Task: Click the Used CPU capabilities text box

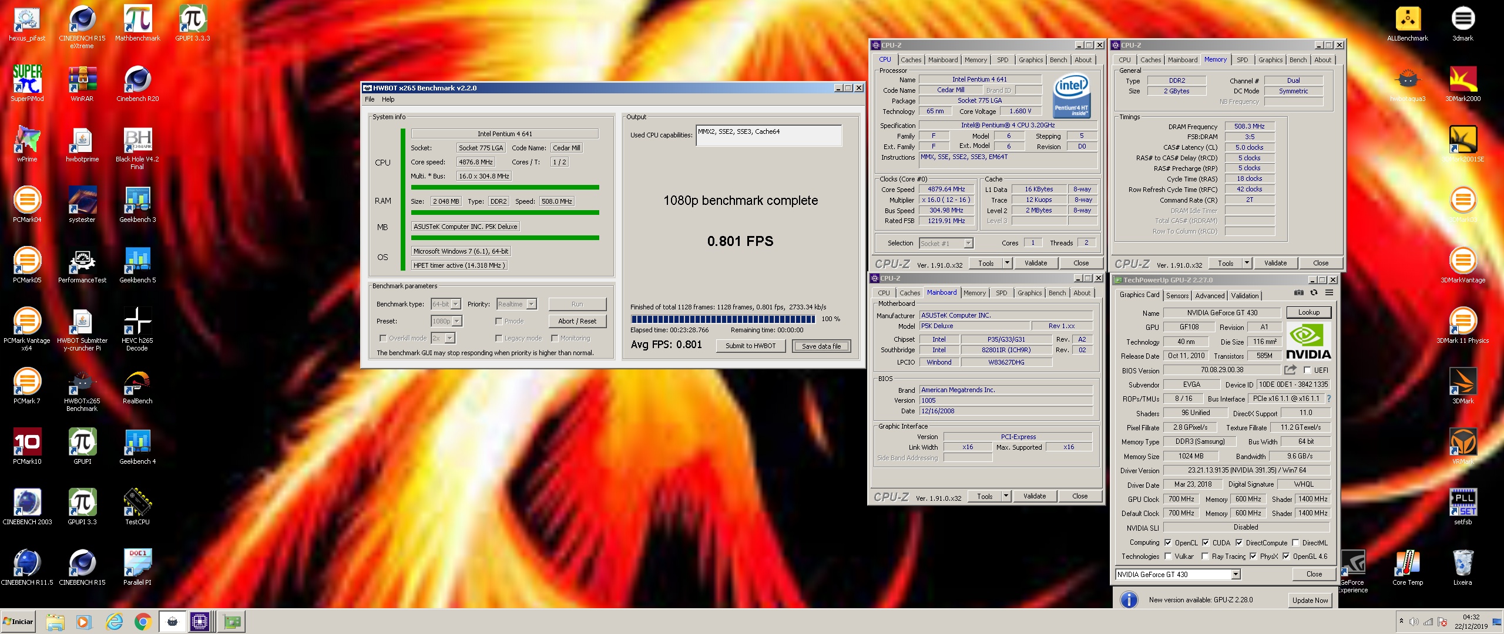Action: [x=768, y=135]
